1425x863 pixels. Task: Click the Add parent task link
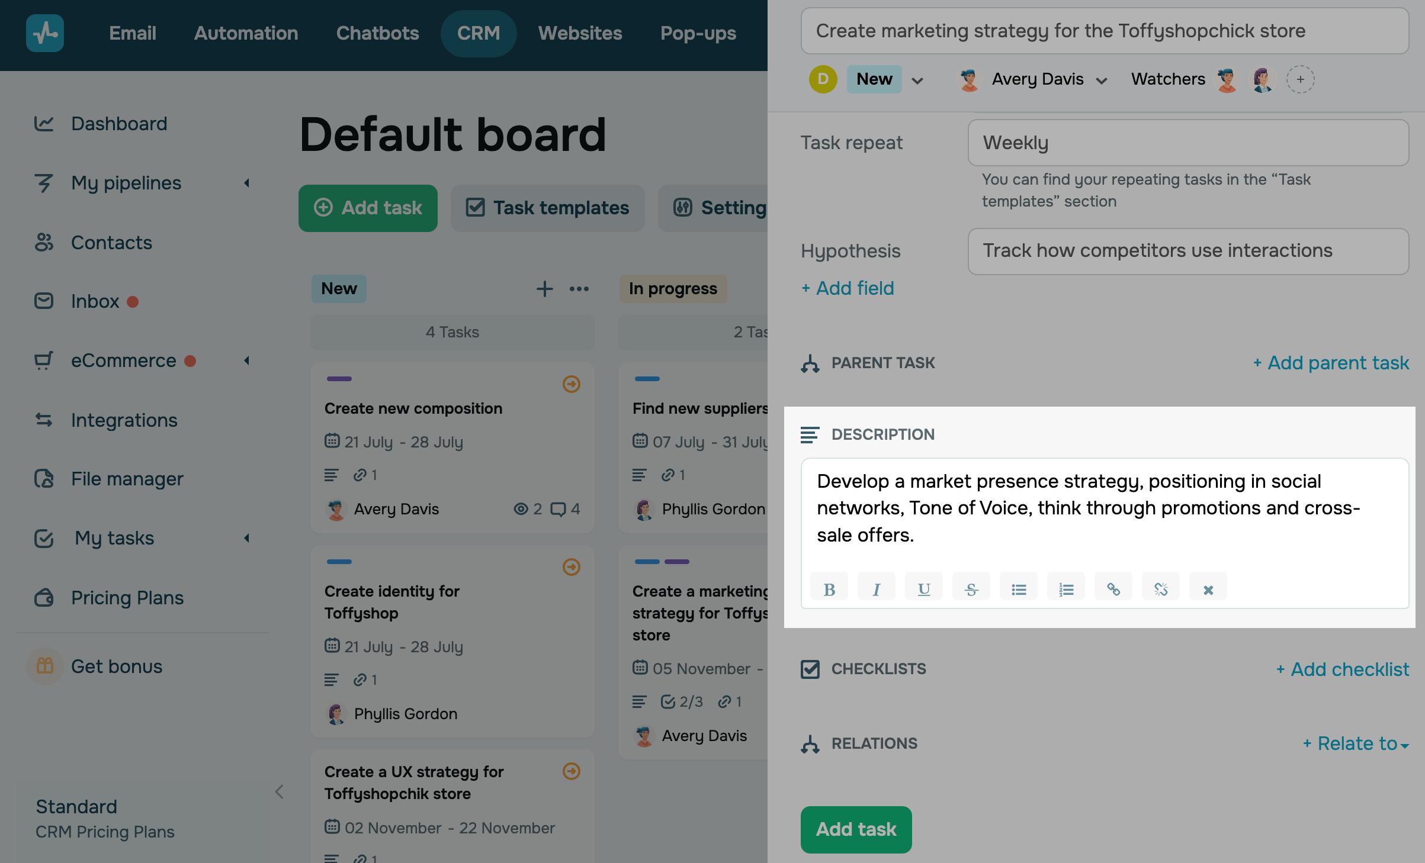pos(1331,363)
